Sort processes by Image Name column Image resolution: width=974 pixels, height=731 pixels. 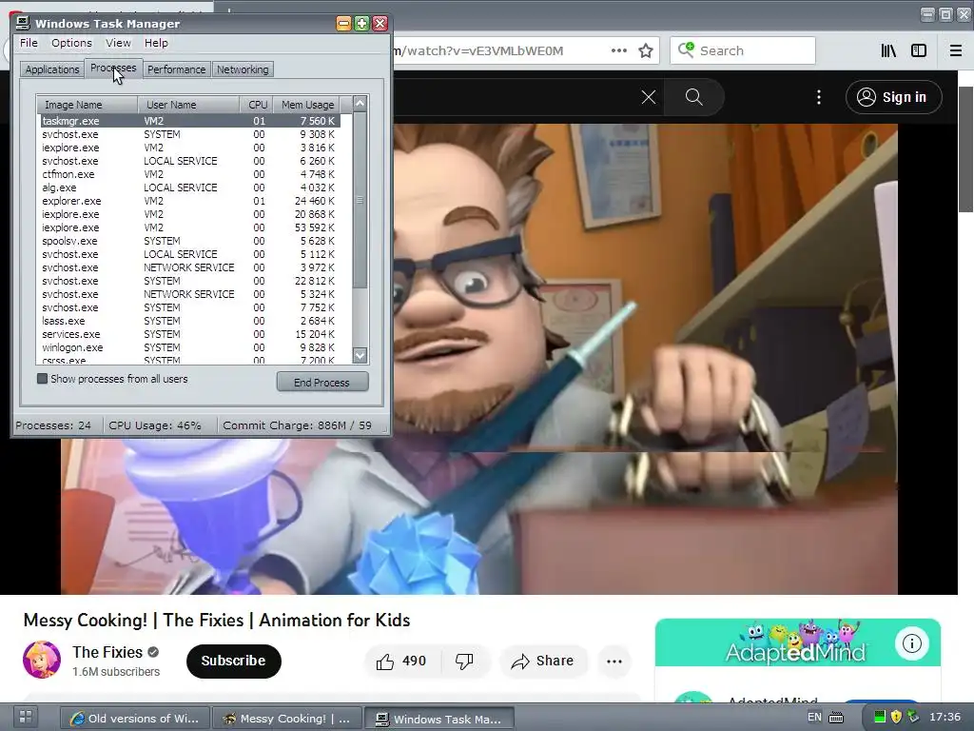pos(87,105)
